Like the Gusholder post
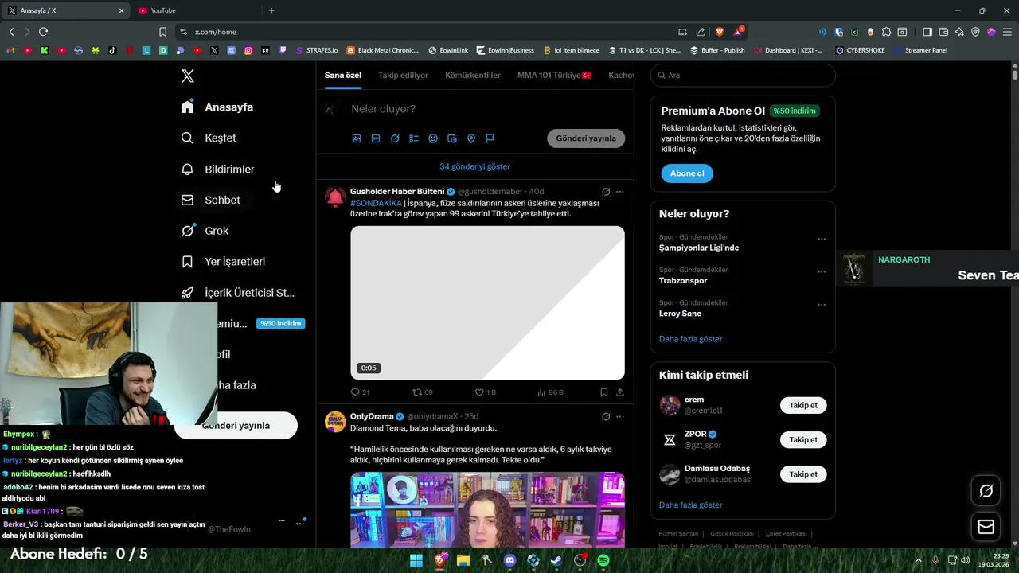The image size is (1019, 573). (x=485, y=392)
